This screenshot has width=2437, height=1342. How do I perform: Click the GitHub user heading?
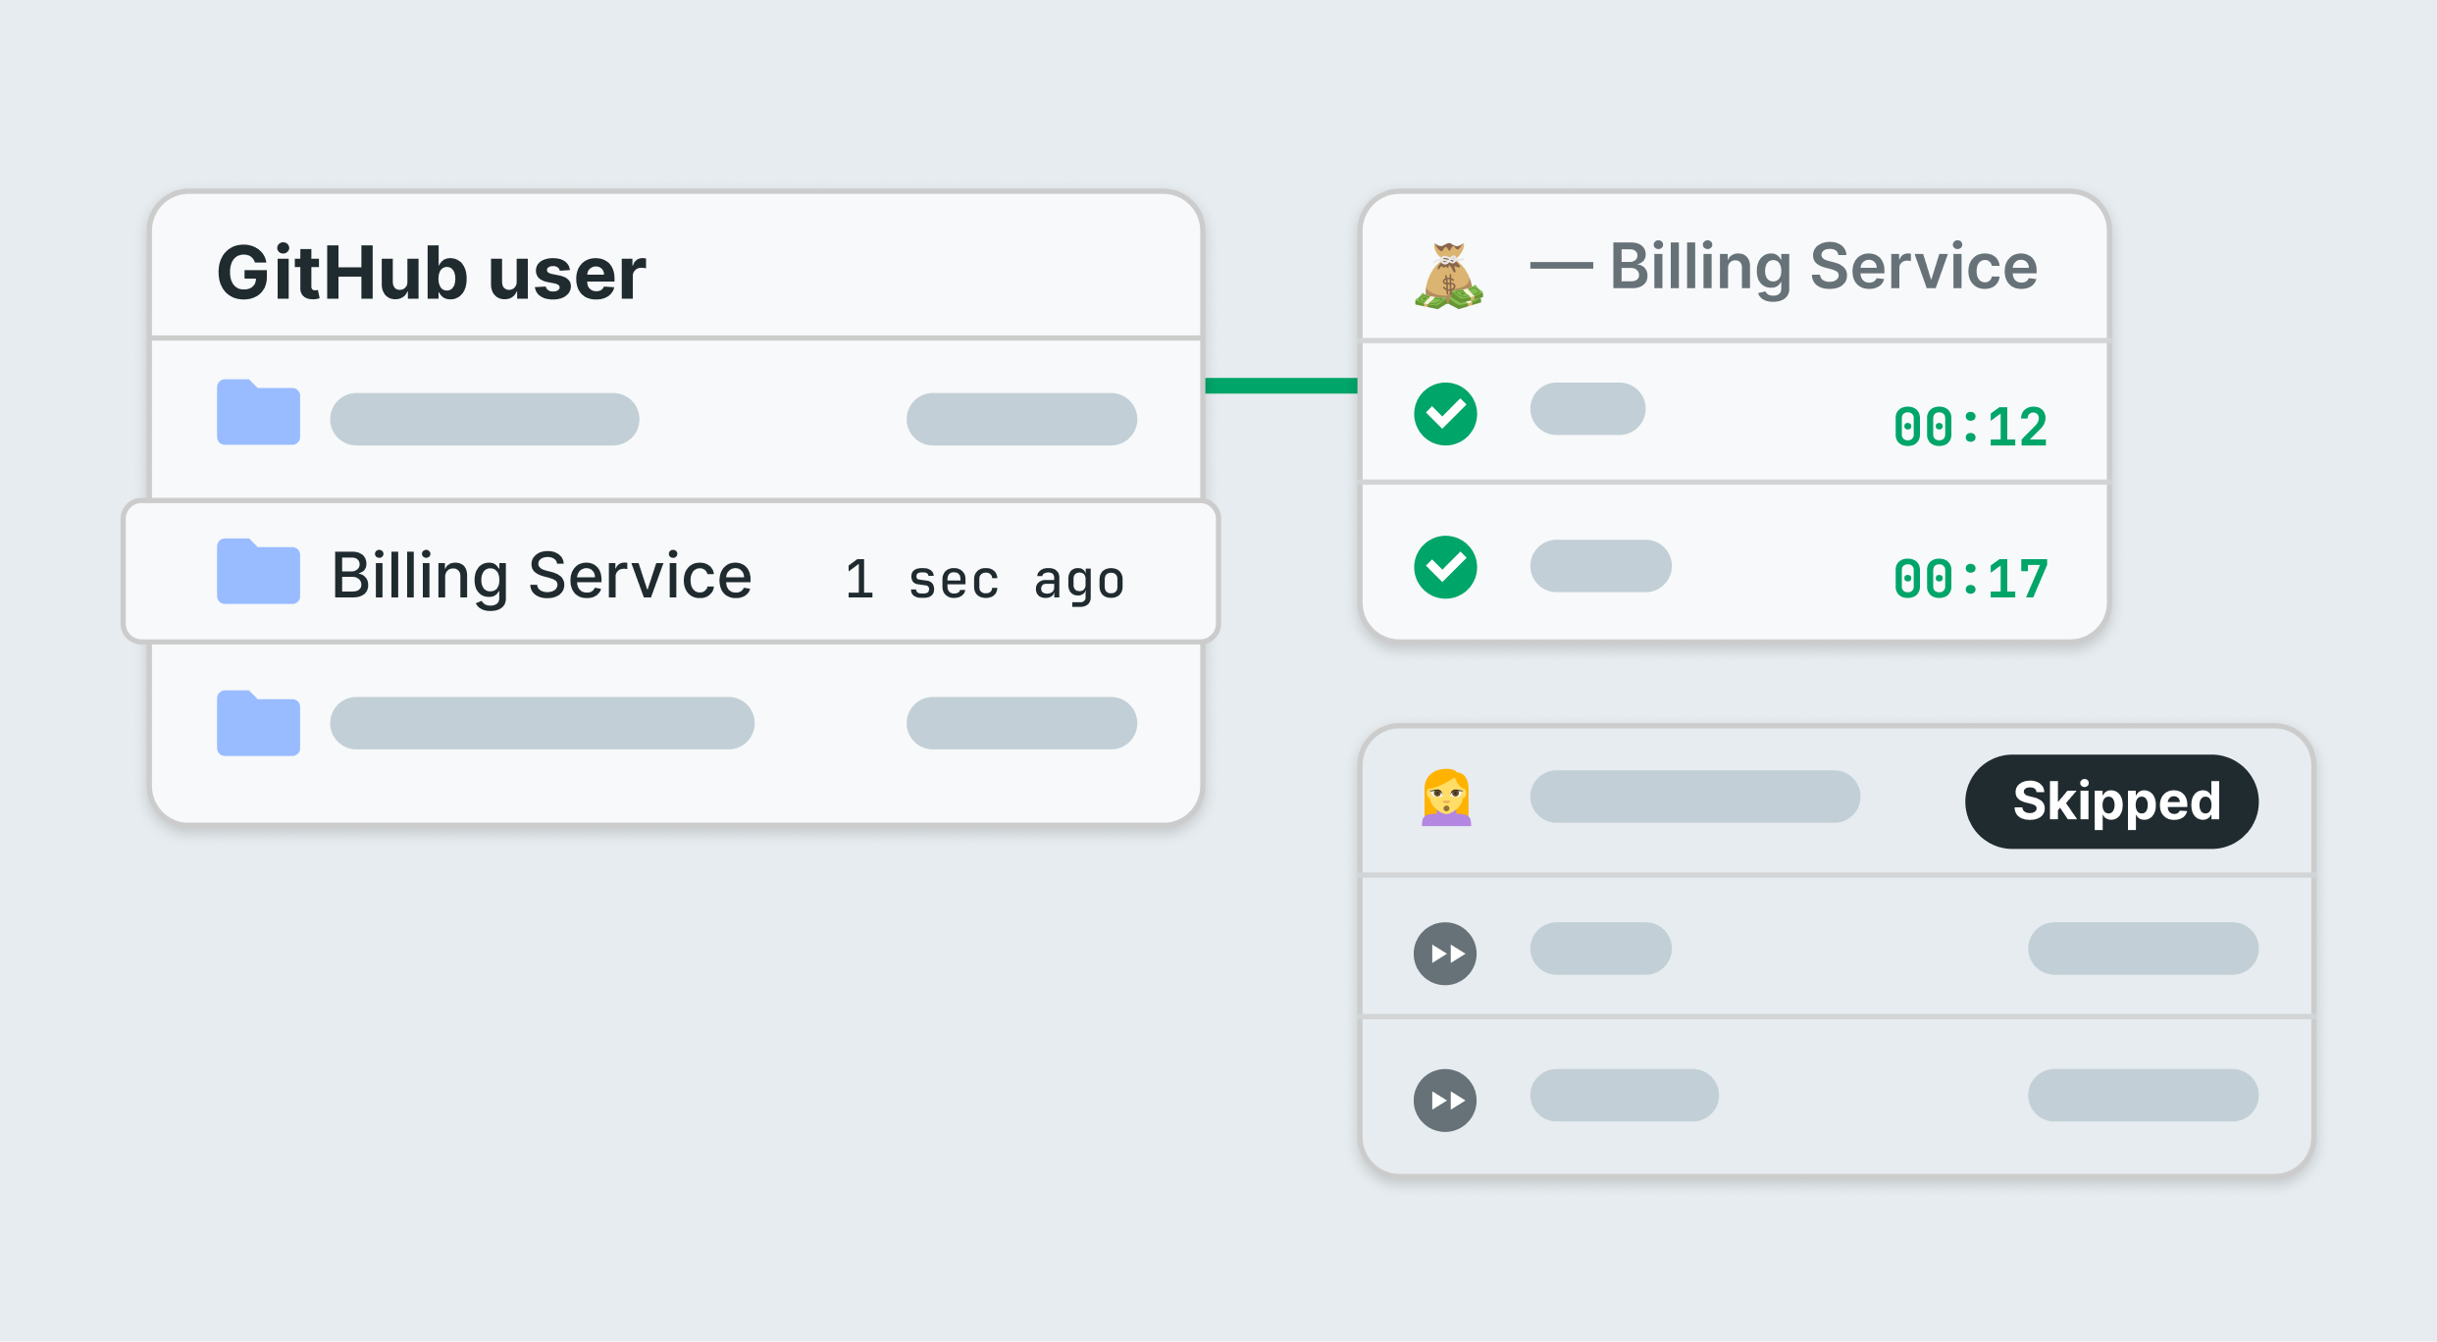point(432,273)
